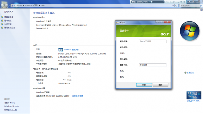Click the 識別卡 dialog title bar icon

tap(117, 22)
